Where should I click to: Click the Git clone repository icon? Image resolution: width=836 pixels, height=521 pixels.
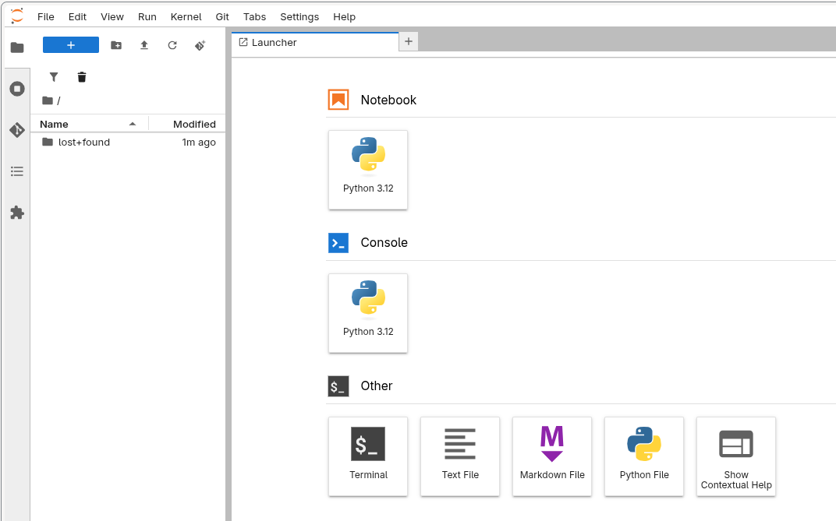200,45
